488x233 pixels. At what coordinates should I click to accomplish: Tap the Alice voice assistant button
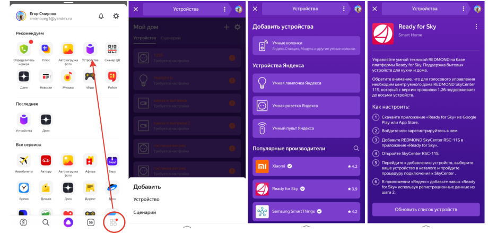click(x=68, y=222)
